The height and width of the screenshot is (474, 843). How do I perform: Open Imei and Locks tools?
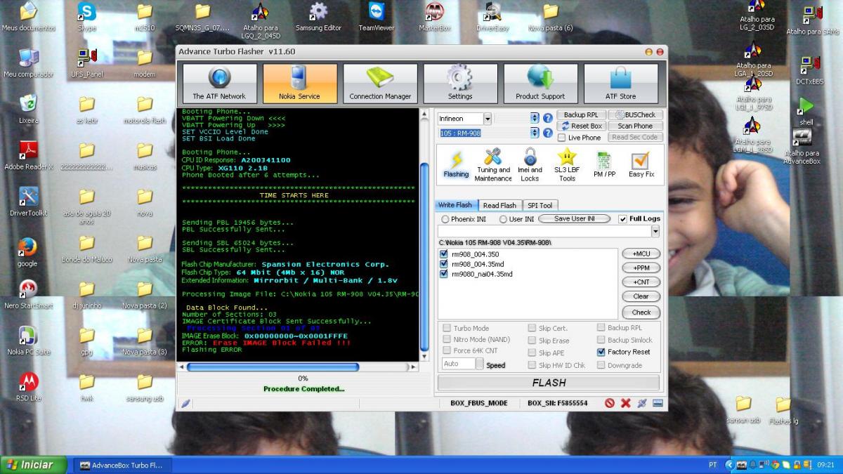click(530, 165)
